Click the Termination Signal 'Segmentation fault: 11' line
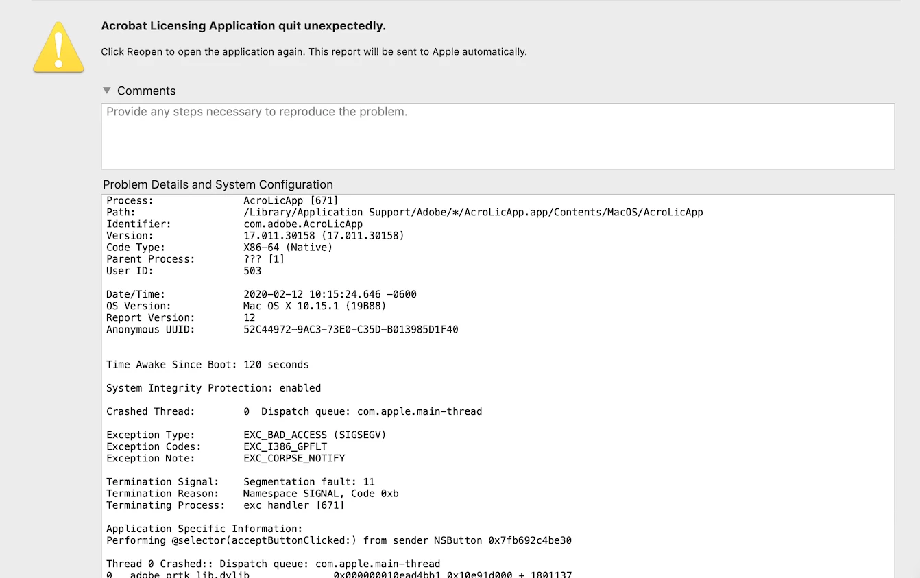Viewport: 920px width, 578px height. click(x=241, y=482)
